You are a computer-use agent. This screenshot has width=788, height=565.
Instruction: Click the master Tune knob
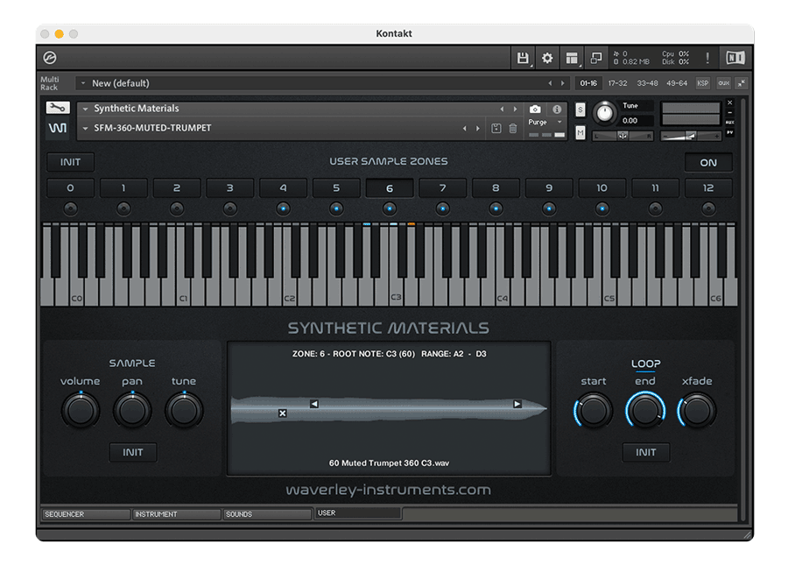604,113
